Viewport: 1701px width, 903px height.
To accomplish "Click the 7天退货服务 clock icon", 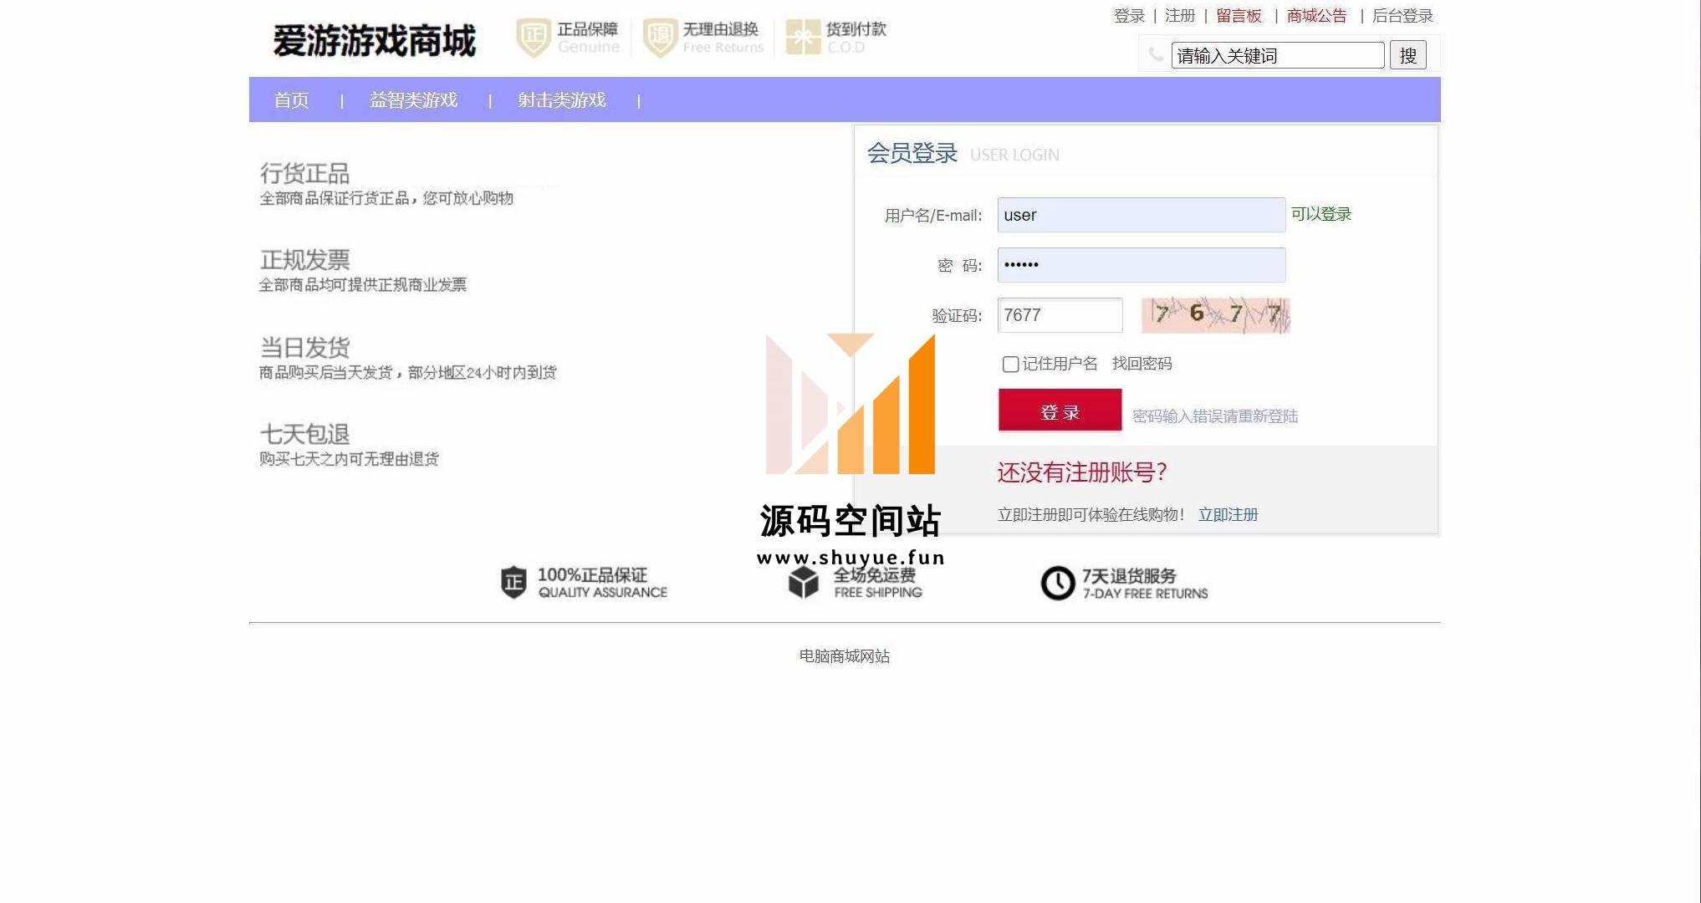I will pyautogui.click(x=1058, y=583).
